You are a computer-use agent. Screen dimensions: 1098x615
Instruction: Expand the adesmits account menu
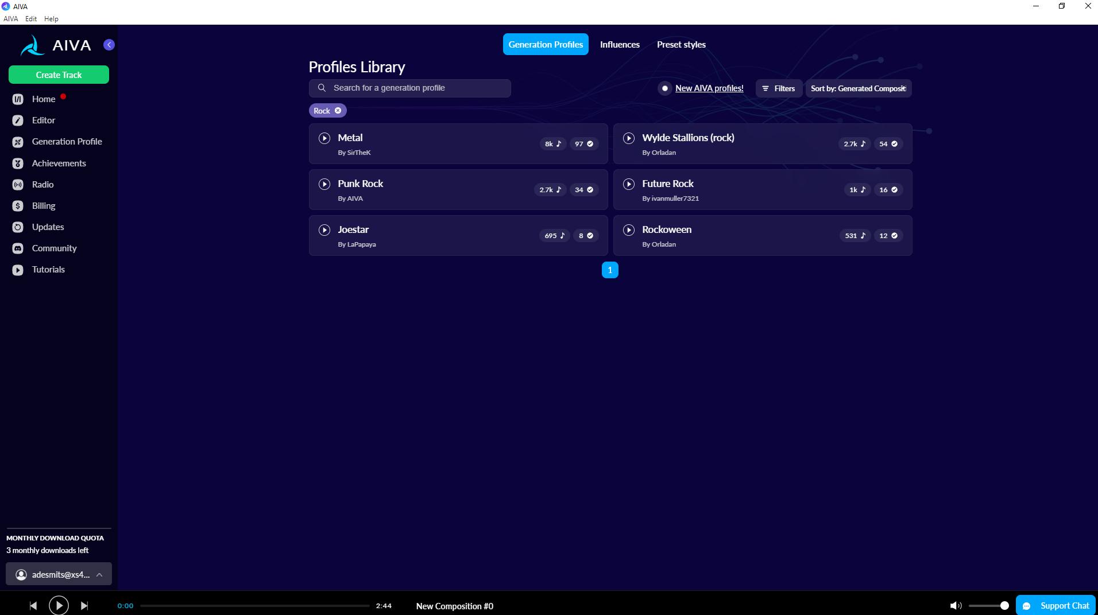pyautogui.click(x=59, y=574)
